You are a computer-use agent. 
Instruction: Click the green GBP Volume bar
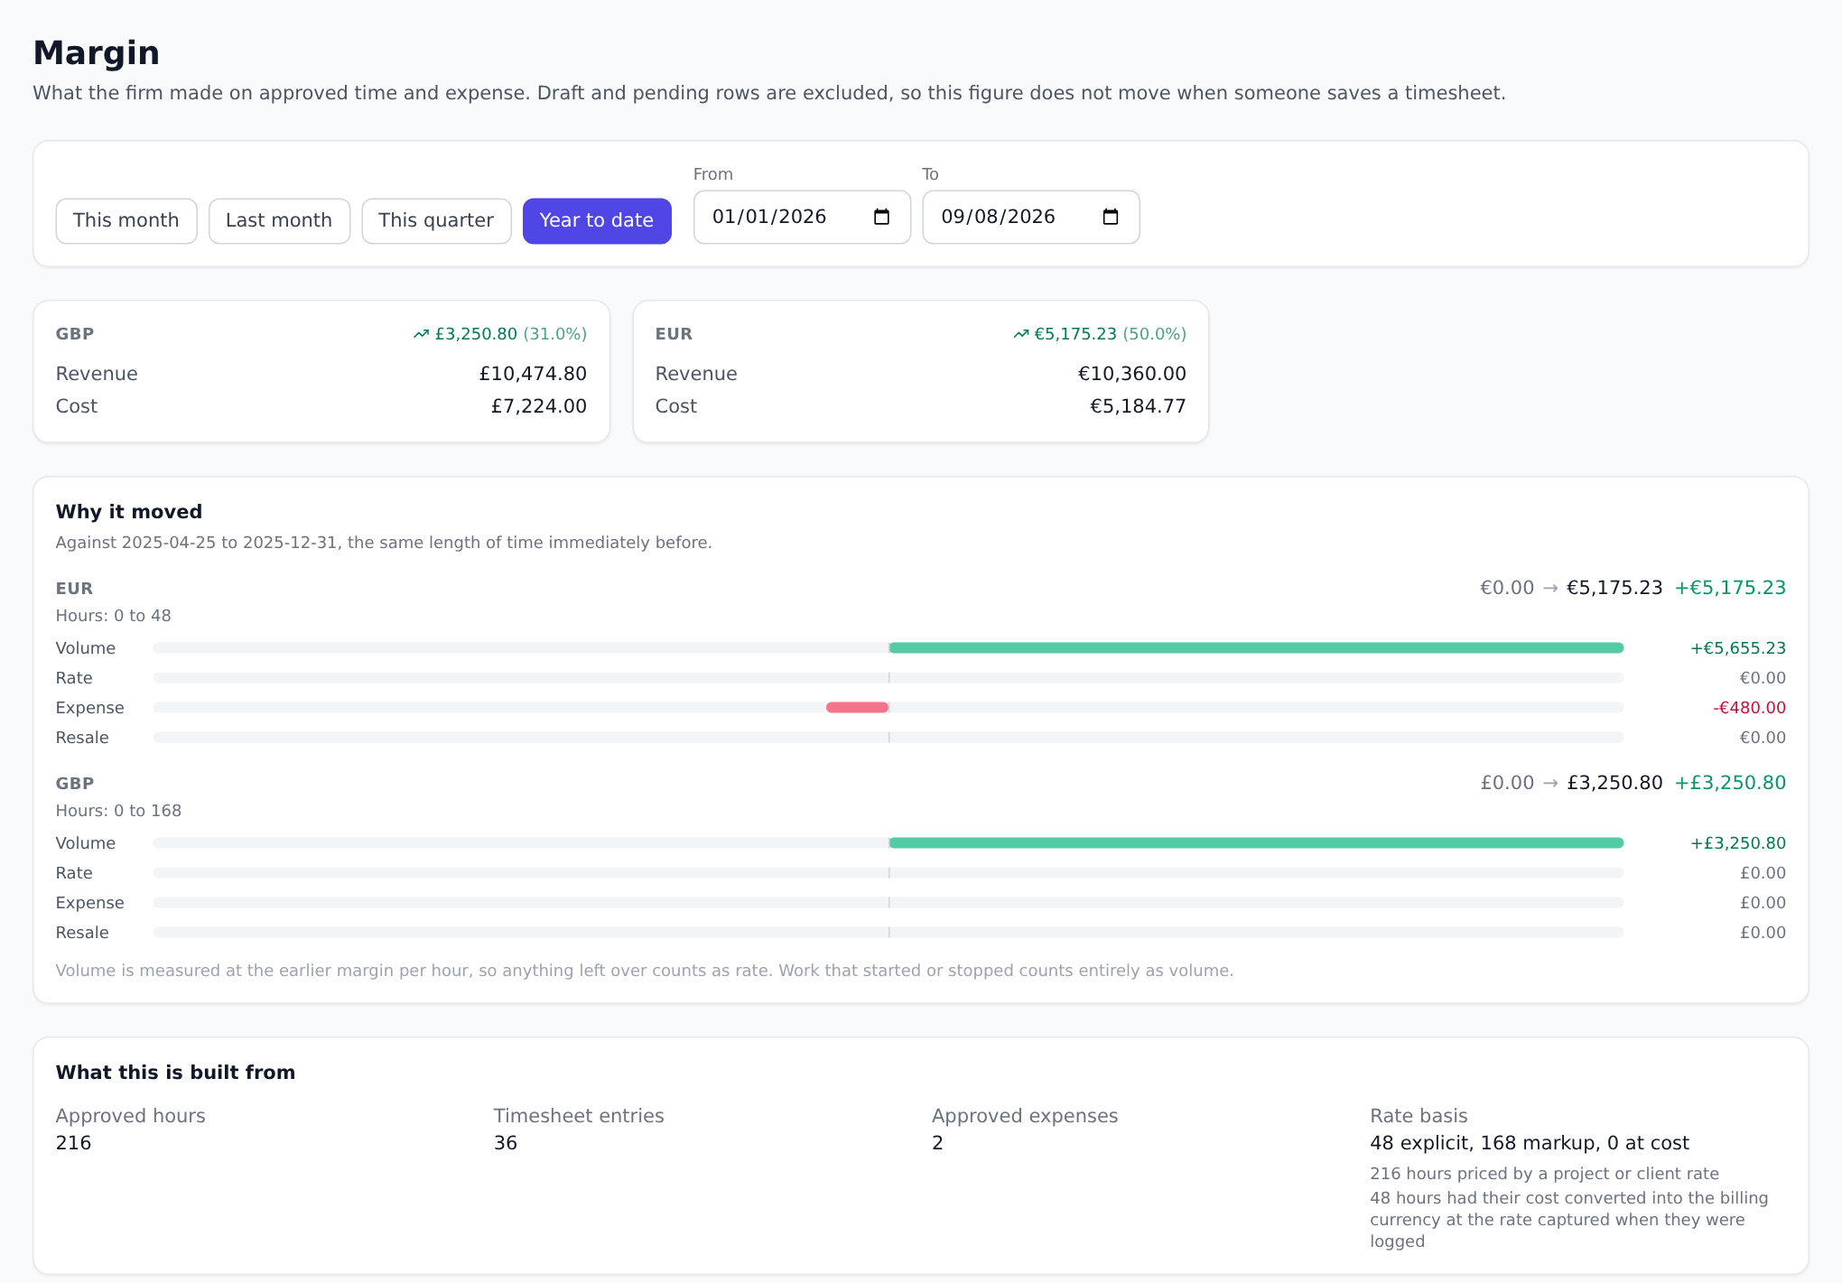tap(1256, 842)
